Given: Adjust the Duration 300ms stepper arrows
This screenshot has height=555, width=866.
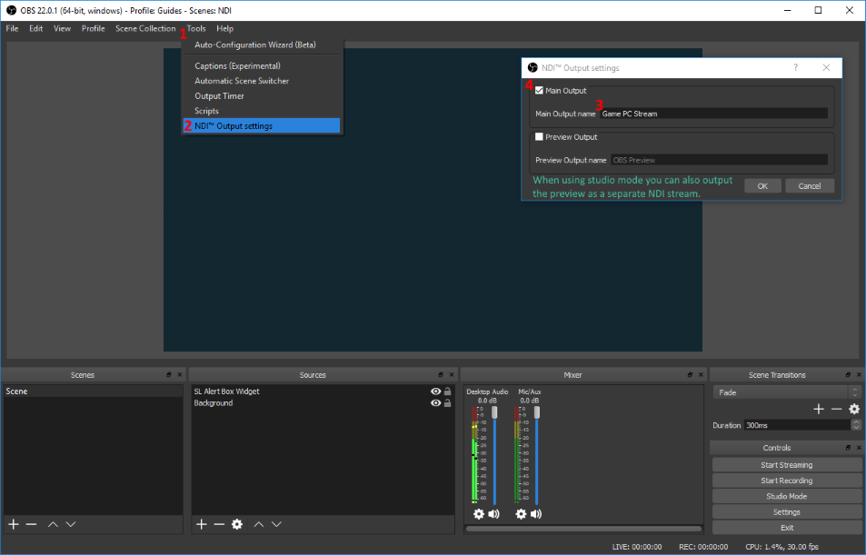Looking at the screenshot, I should click(x=856, y=425).
